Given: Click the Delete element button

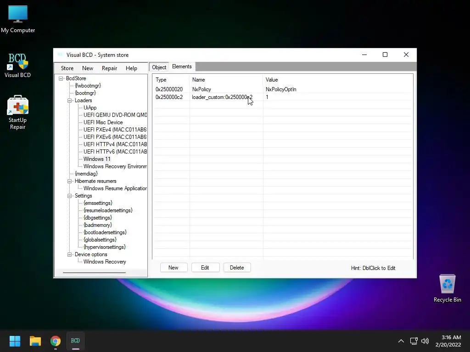Looking at the screenshot, I should point(237,268).
